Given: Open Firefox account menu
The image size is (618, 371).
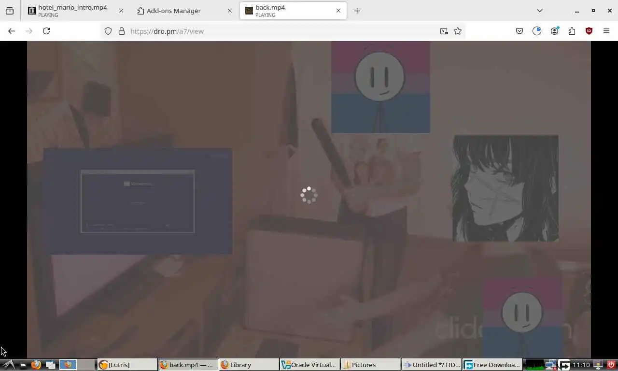Looking at the screenshot, I should click(554, 31).
